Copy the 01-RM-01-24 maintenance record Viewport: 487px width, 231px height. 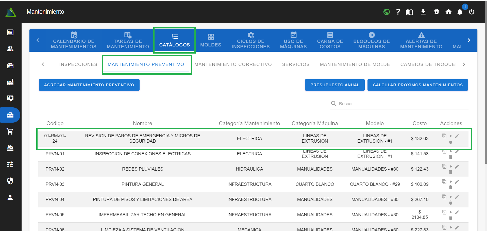[x=444, y=136]
